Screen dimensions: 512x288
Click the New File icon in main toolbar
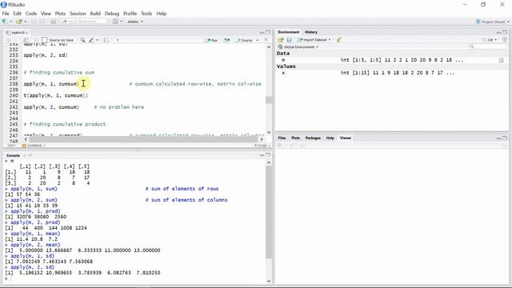coord(4,22)
